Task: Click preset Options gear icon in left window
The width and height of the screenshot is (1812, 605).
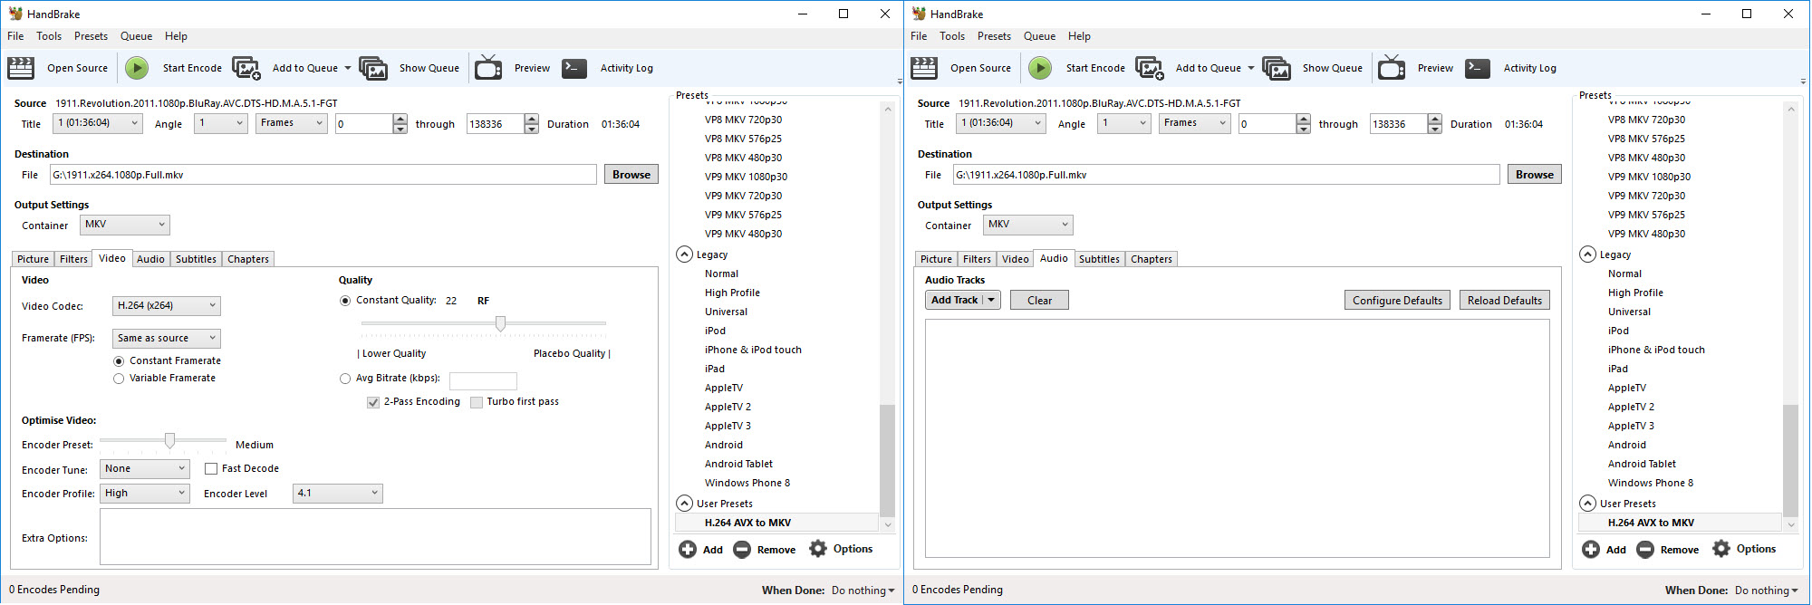Action: (818, 549)
